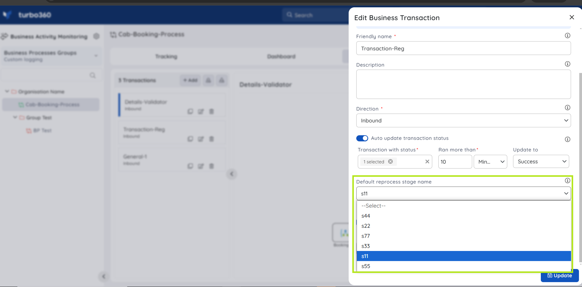Viewport: 582px width, 287px height.
Task: Click the Business Activity Monitoring settings icon
Action: pos(96,36)
